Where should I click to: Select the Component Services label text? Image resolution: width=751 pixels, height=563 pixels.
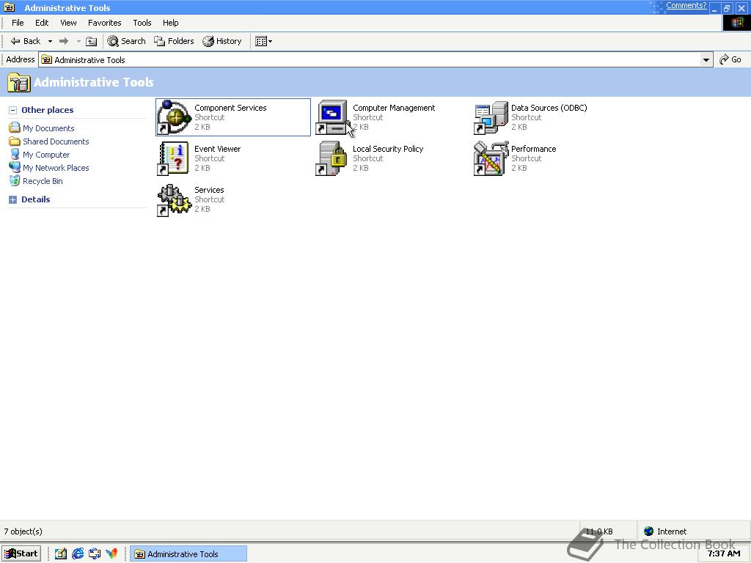click(230, 108)
